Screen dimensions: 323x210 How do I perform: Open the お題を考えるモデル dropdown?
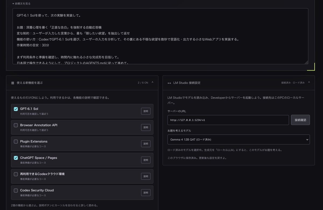(x=238, y=139)
